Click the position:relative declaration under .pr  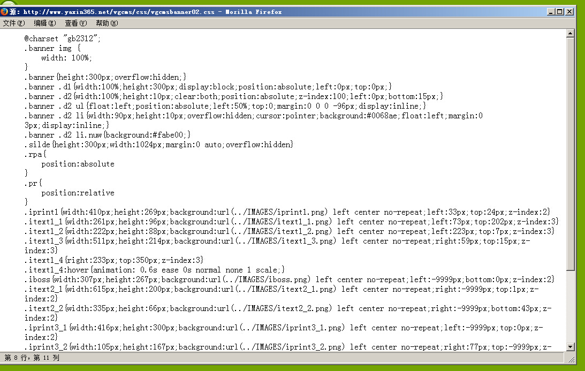pos(78,193)
